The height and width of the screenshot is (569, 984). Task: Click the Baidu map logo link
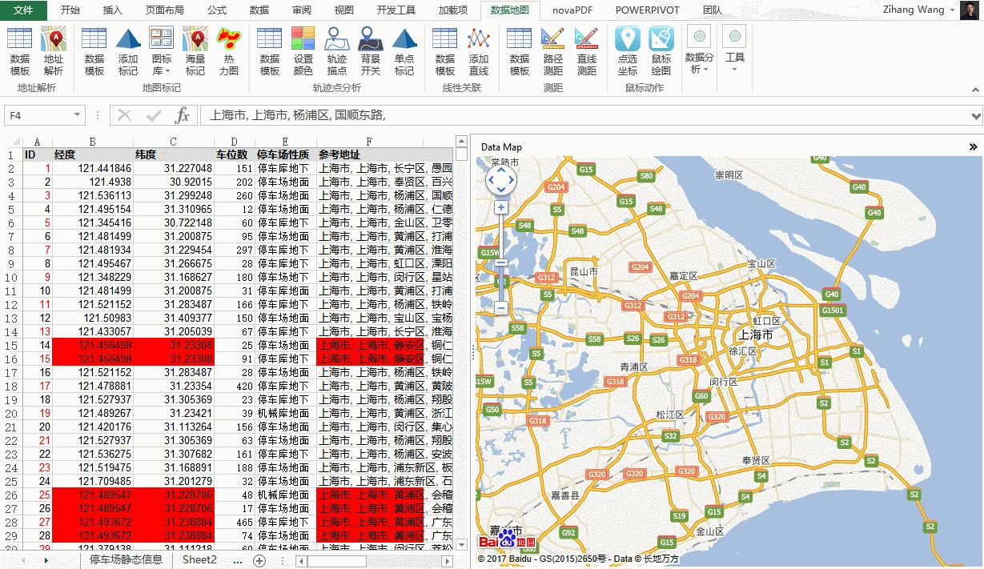[x=507, y=538]
